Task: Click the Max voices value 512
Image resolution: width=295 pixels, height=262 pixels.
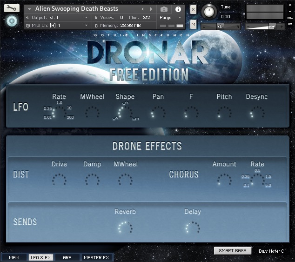Action: tap(147, 18)
